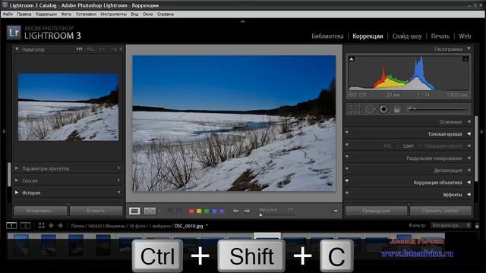Toggle highlight clipping indicator in histogram
The height and width of the screenshot is (273, 486).
[x=465, y=59]
